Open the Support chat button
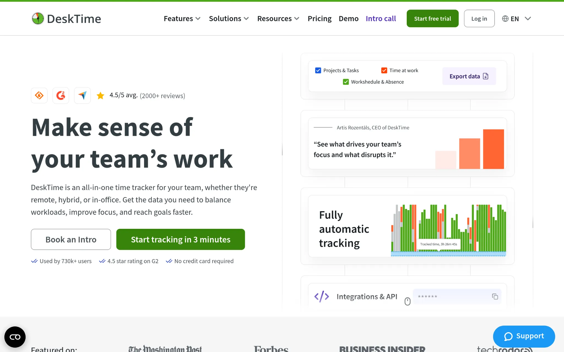Viewport: 564px width, 352px height. coord(524,336)
